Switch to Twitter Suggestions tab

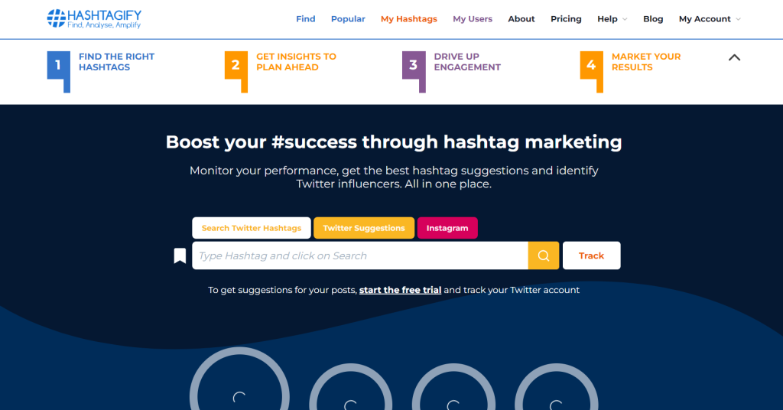pyautogui.click(x=363, y=228)
